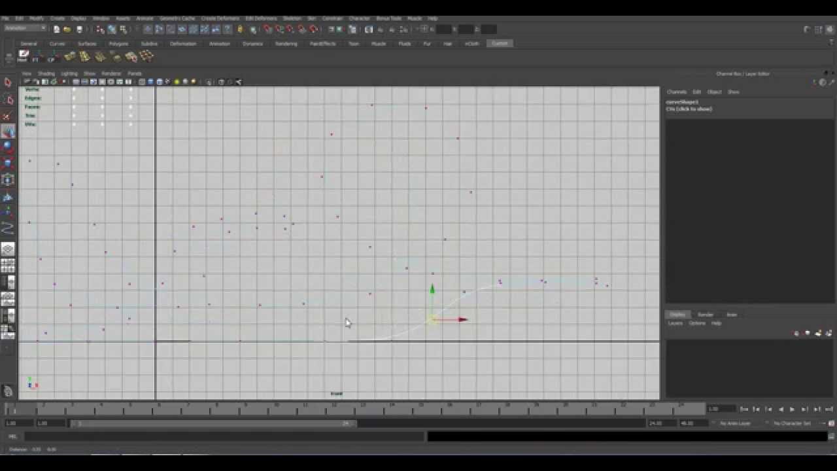Open the Skeleton menu
Viewport: 837px width, 471px height.
[292, 18]
